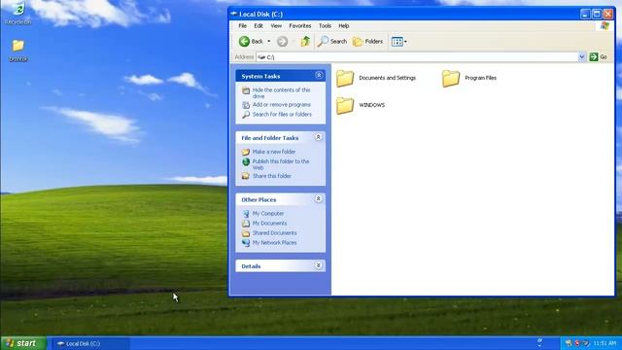
Task: Open the Views icon in toolbar
Action: 397,41
